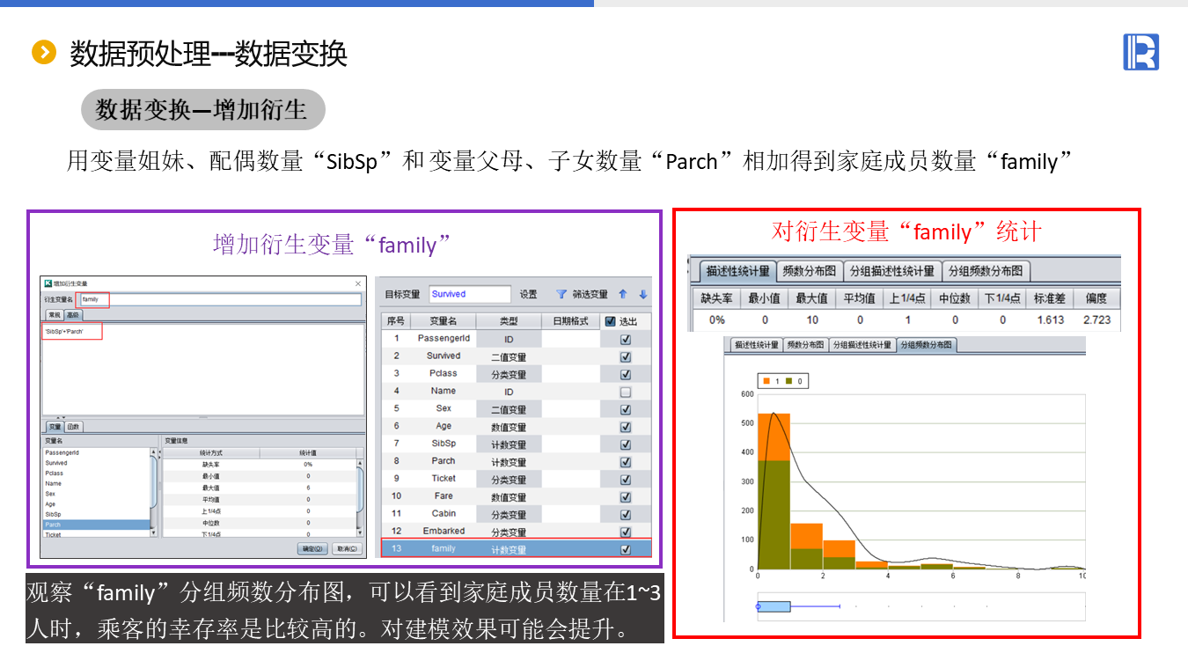
Task: Select Pclass in the 变量名 list
Action: 97,473
